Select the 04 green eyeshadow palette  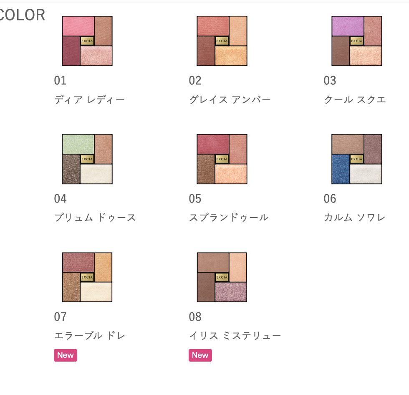87,159
